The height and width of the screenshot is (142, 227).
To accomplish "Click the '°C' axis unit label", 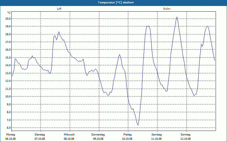I will (x=9, y=13).
